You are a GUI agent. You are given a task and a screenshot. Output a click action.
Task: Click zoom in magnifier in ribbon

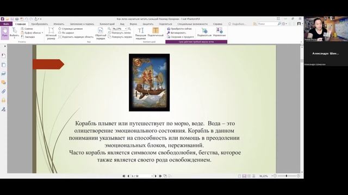(129, 29)
